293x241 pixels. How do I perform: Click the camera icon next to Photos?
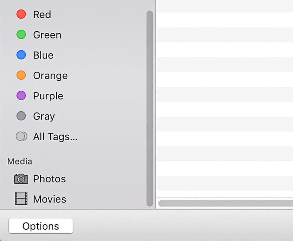click(21, 179)
